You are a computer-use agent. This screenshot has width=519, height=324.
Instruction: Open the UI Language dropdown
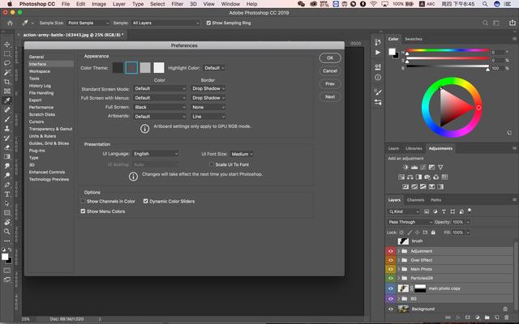point(156,154)
